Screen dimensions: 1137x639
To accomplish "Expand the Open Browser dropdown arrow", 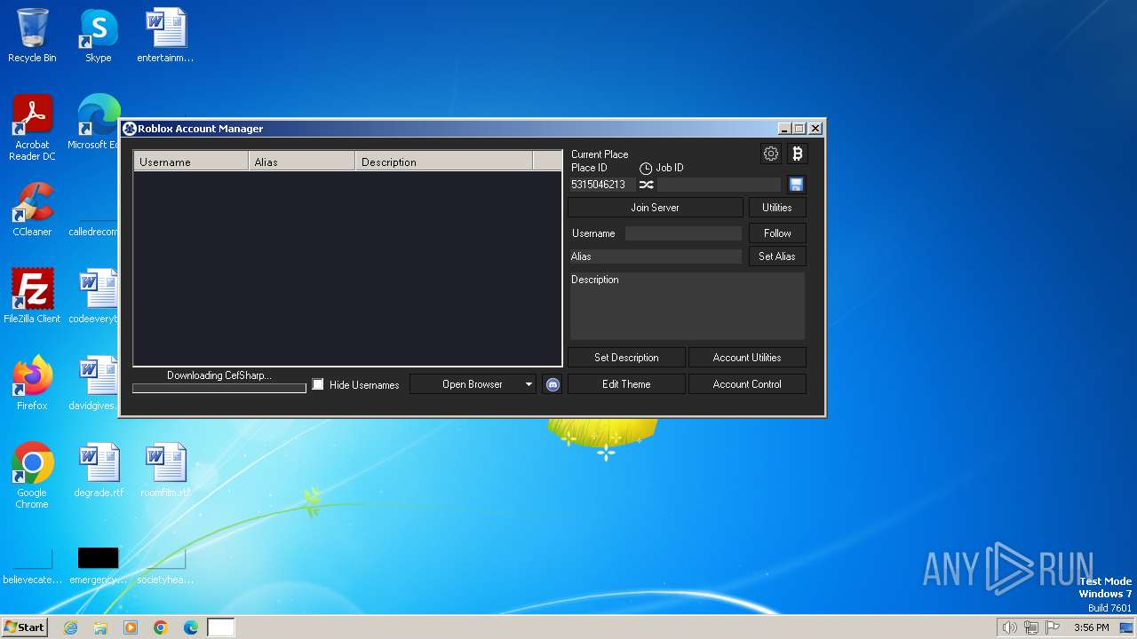I will [529, 384].
